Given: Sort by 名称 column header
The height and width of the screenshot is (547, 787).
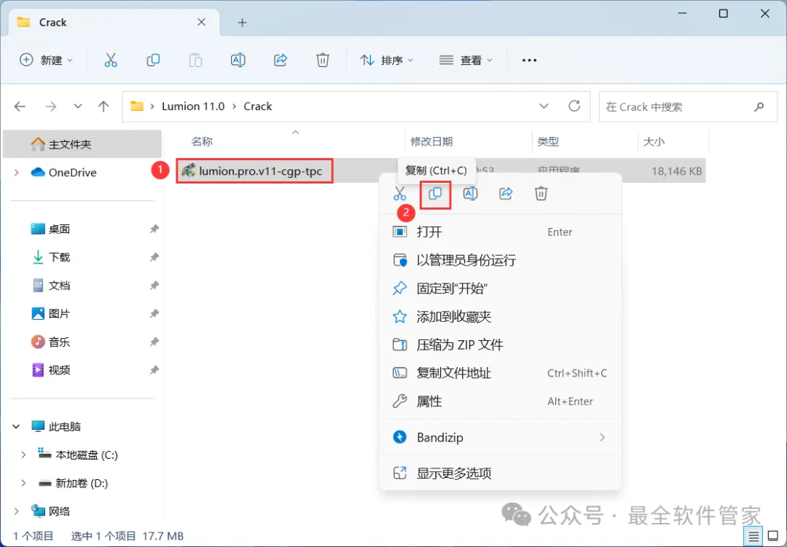Looking at the screenshot, I should tap(203, 141).
